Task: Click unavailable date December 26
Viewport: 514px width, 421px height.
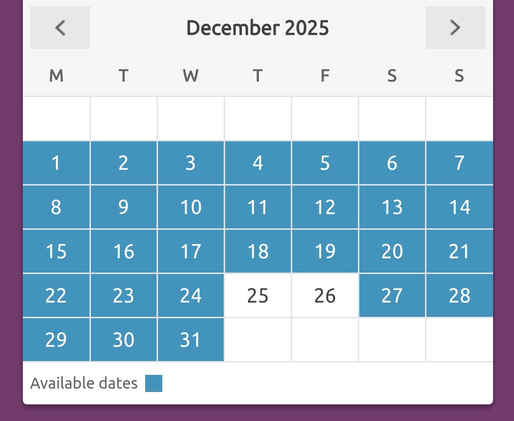Action: [x=325, y=295]
